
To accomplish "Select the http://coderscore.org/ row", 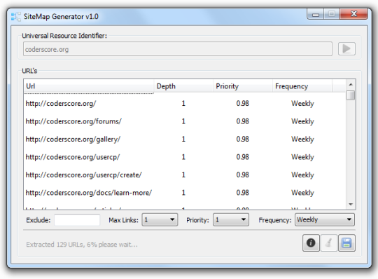I will point(185,104).
